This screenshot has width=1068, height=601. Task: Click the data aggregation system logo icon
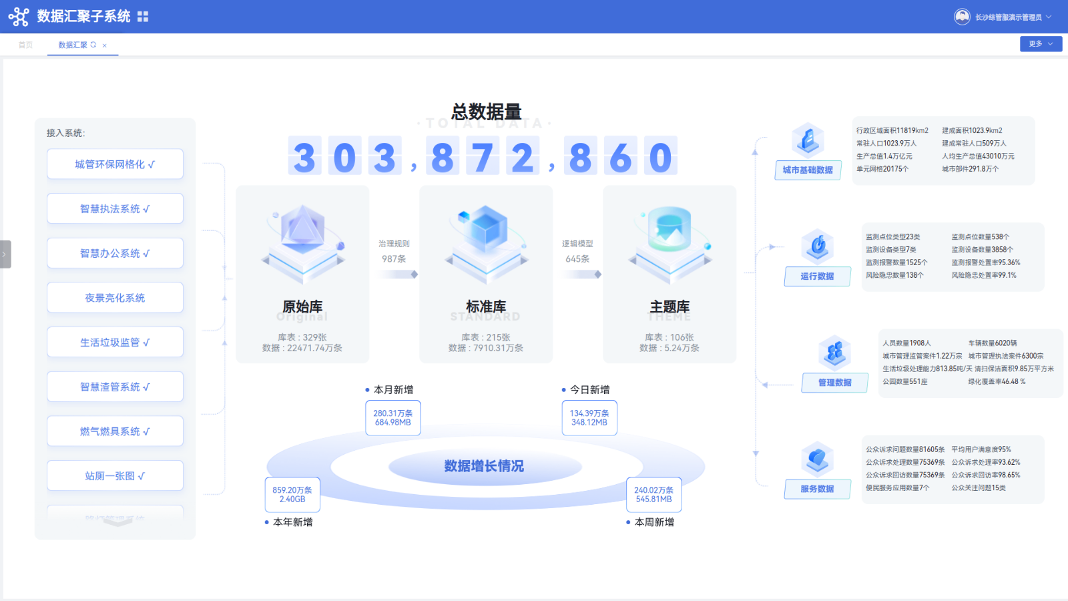coord(19,17)
